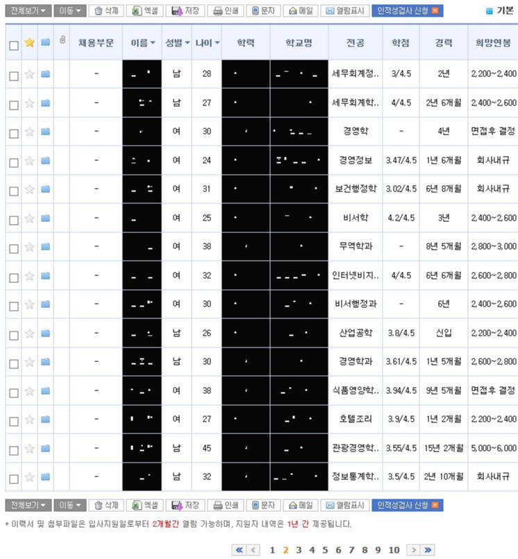
Task: Open the bottom 이동 dropdown
Action: (x=70, y=505)
